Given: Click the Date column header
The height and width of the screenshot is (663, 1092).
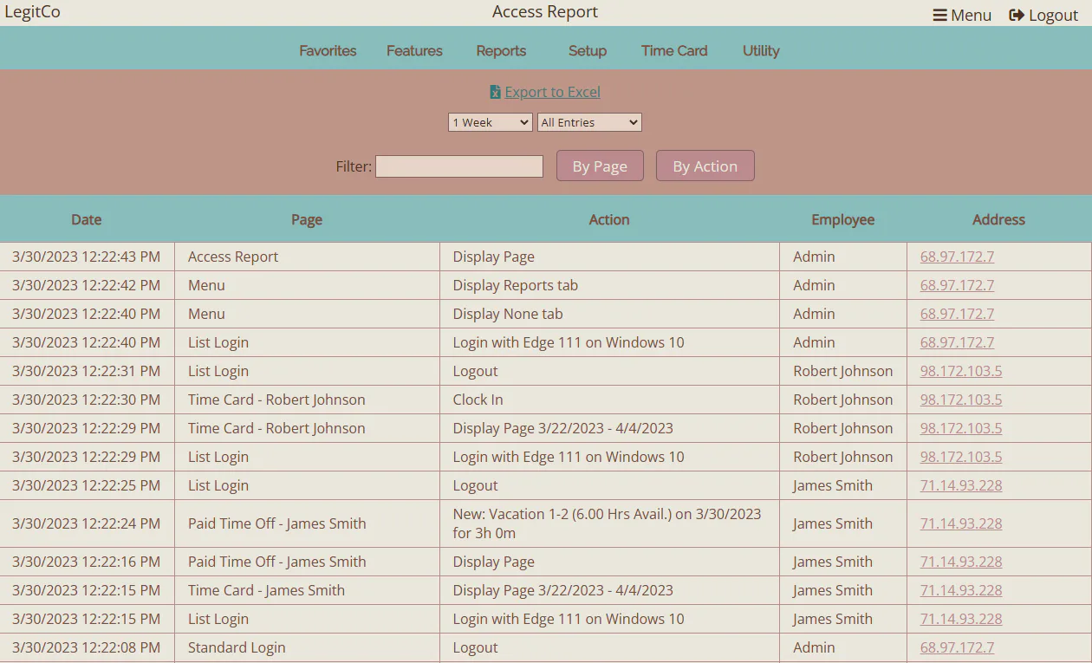Looking at the screenshot, I should click(87, 219).
